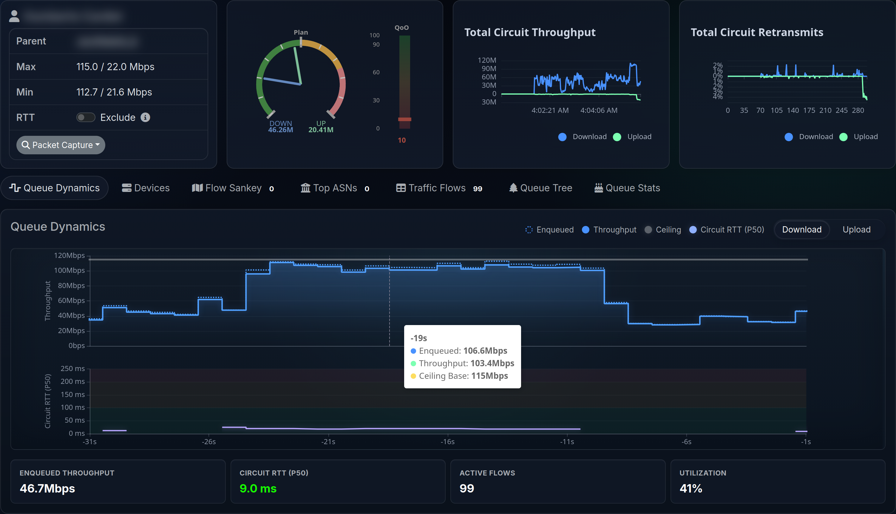Click the Flow Sankey map icon
Screen dimensions: 896x514
197,188
